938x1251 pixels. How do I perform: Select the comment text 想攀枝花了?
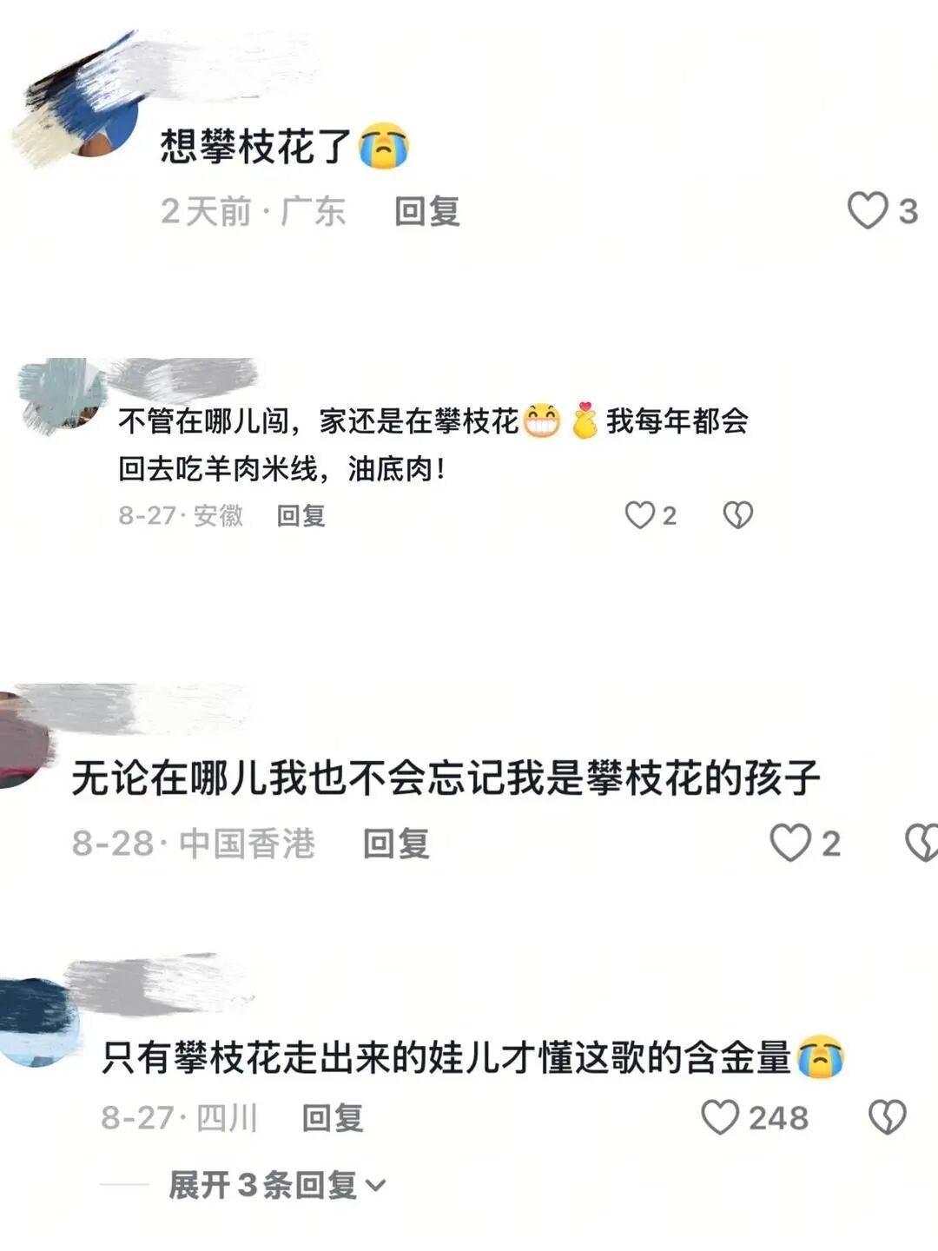pos(255,146)
